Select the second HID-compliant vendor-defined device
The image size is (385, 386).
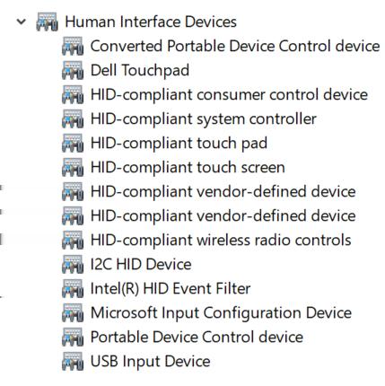click(223, 215)
